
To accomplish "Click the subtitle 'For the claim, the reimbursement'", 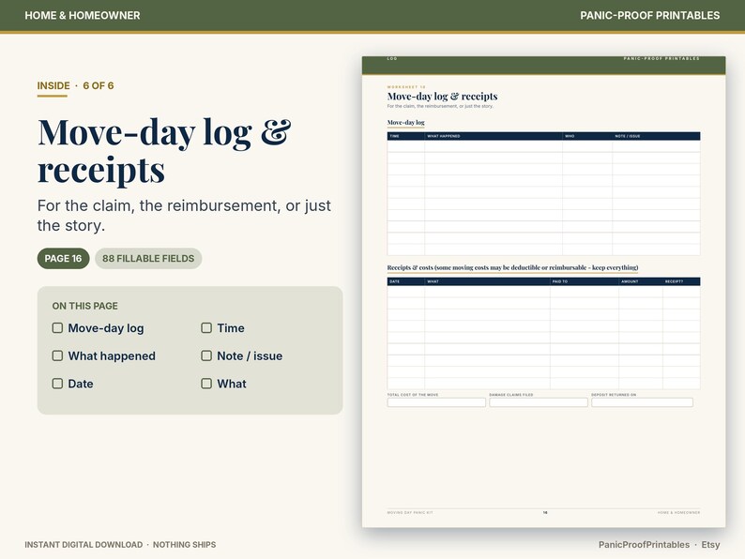I will point(184,215).
